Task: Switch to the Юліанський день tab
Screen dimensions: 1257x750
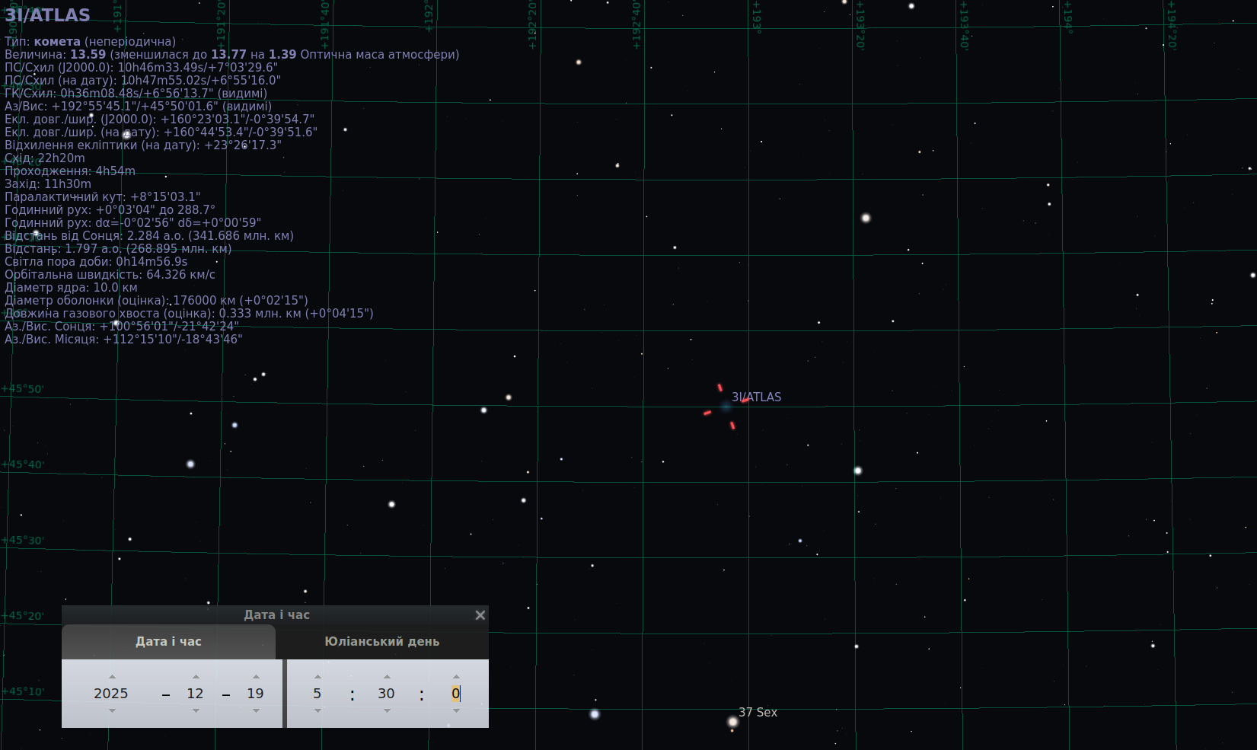Action: [x=382, y=642]
